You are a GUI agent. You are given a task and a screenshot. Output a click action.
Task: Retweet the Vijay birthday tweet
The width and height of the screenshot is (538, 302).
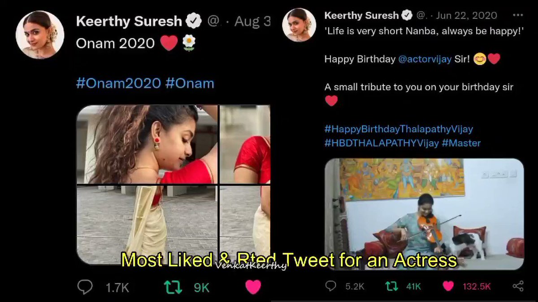392,286
